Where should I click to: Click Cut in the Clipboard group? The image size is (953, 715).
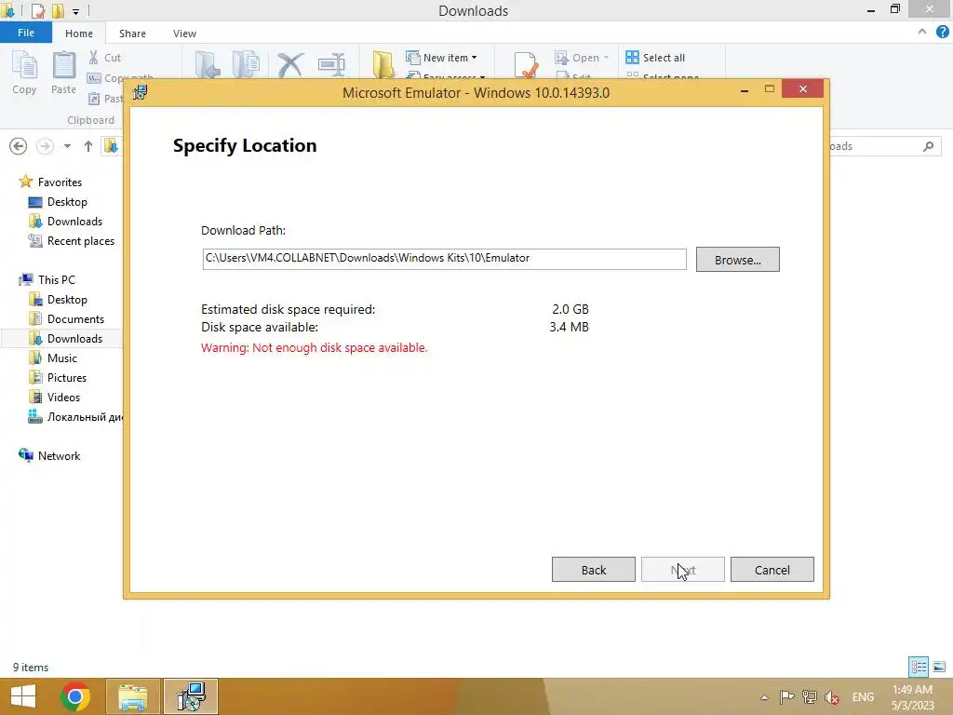coord(104,58)
